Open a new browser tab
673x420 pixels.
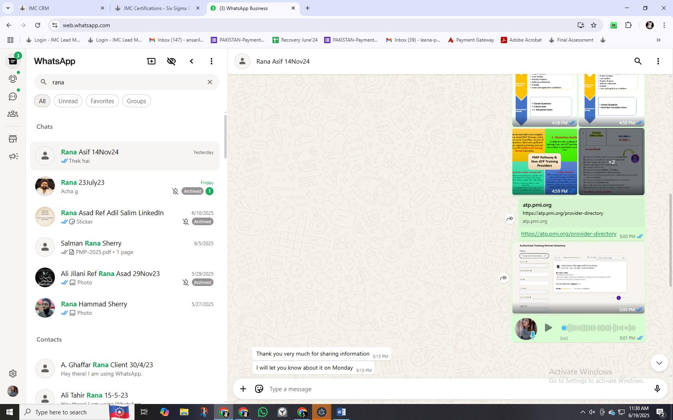coord(308,8)
